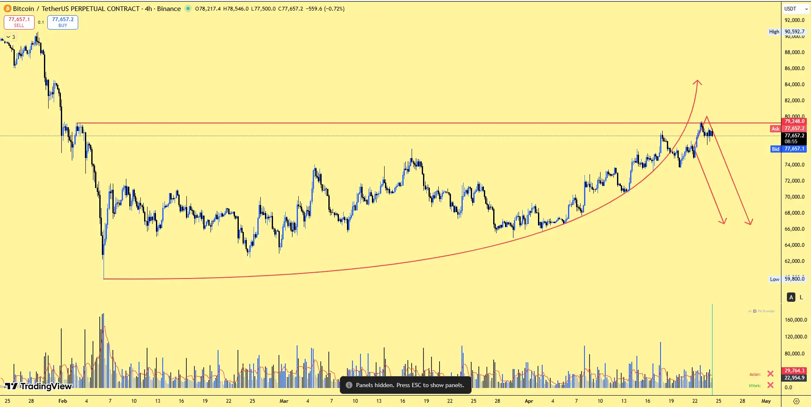
Task: Click the dark volume value 22,954.9
Action: [x=795, y=378]
